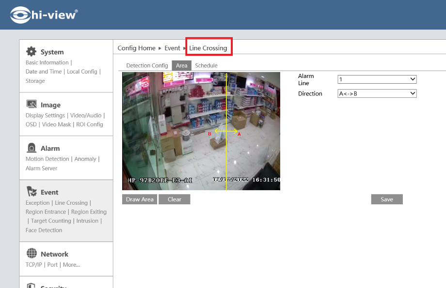
Task: Select the Area tab
Action: [181, 65]
